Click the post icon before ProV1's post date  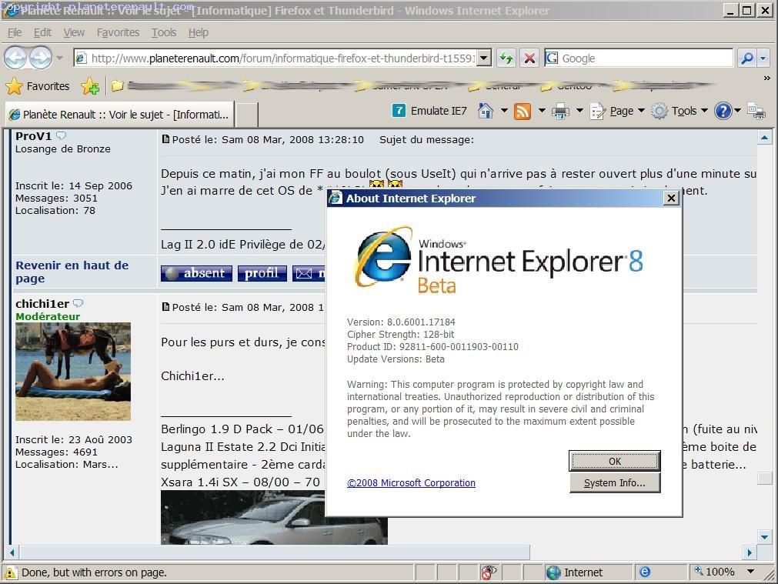click(x=165, y=139)
